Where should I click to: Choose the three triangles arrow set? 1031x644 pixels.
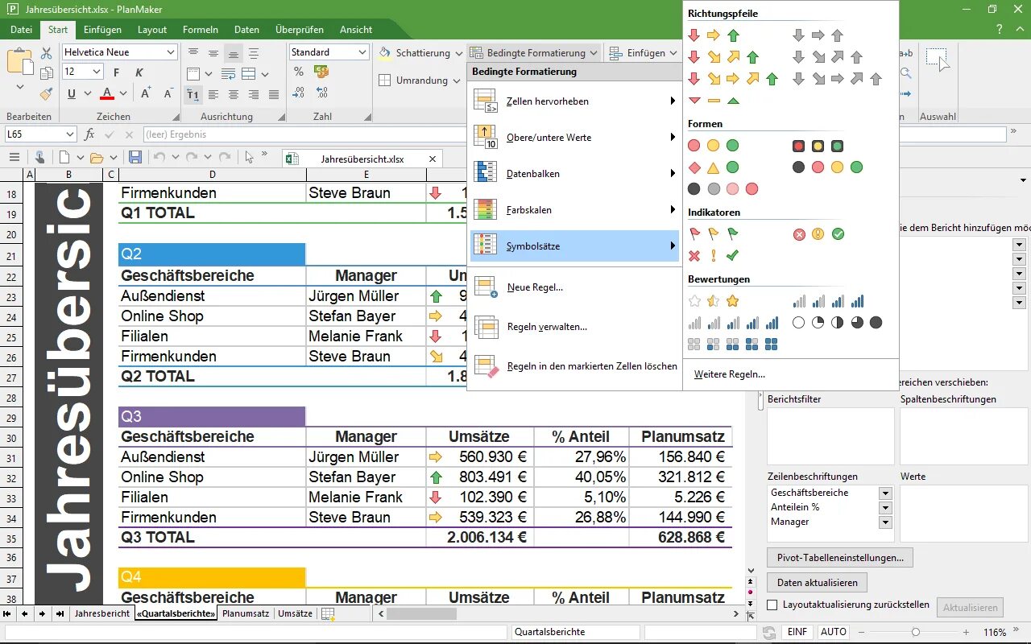pyautogui.click(x=714, y=101)
